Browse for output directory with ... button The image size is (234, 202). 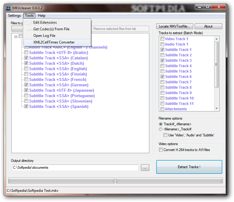(145, 168)
